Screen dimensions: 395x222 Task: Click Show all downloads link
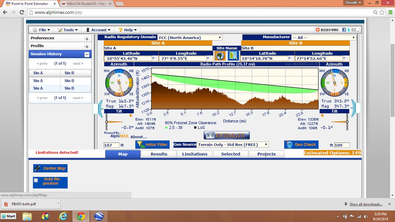[x=366, y=204]
